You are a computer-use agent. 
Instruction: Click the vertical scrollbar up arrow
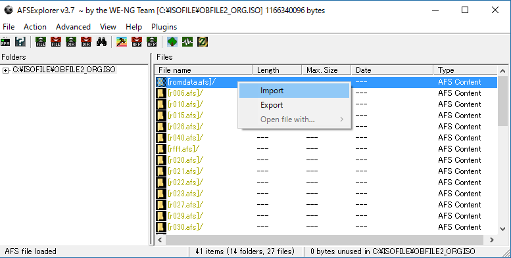502,71
